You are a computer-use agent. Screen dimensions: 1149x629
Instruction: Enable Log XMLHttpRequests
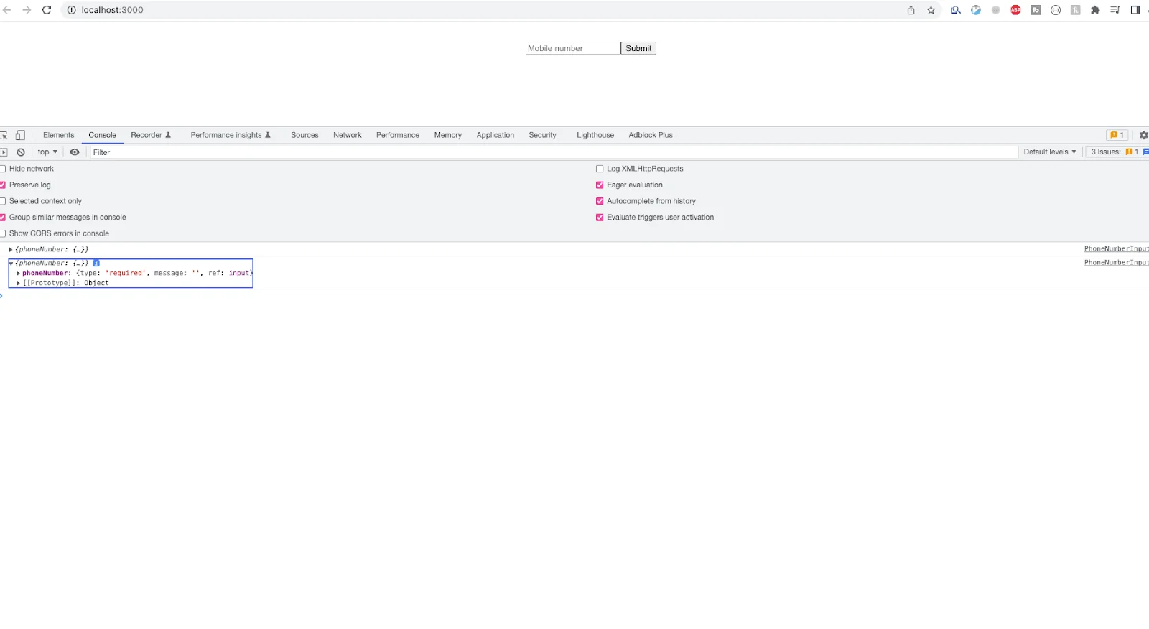[600, 169]
